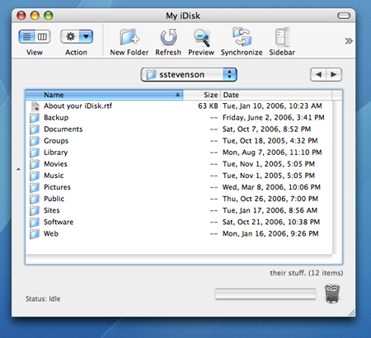
Task: Select the Public folder icon
Action: click(x=35, y=199)
